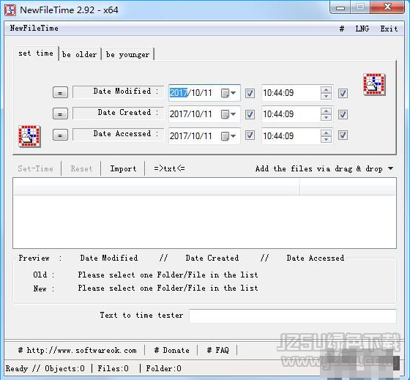Click the Reset button
The height and width of the screenshot is (380, 410).
click(81, 168)
